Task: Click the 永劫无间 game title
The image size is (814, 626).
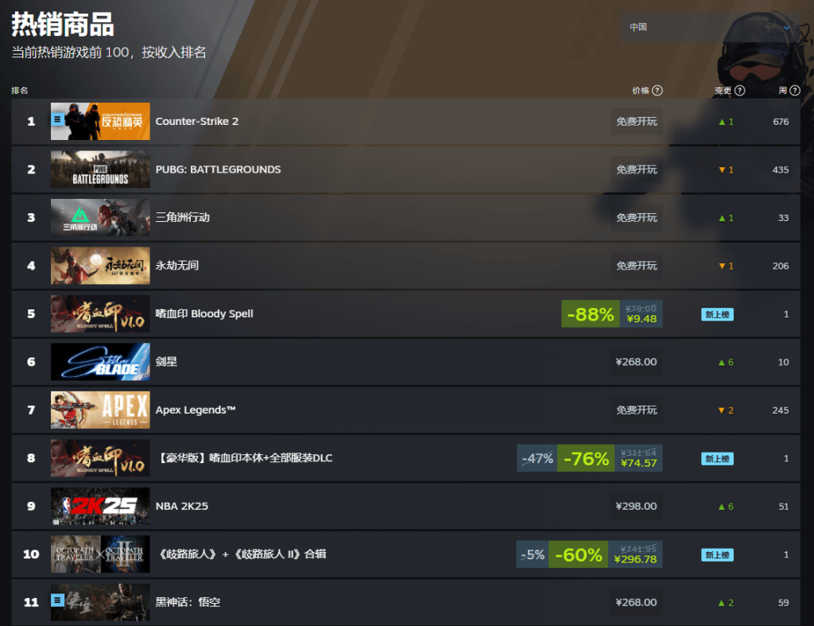Action: tap(177, 266)
